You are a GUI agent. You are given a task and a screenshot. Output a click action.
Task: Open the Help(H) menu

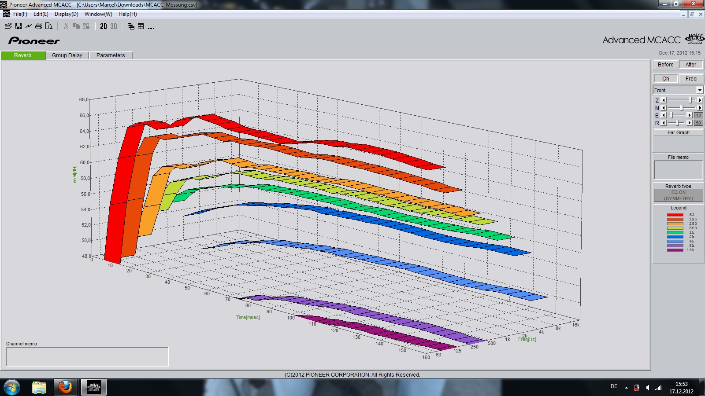(128, 14)
